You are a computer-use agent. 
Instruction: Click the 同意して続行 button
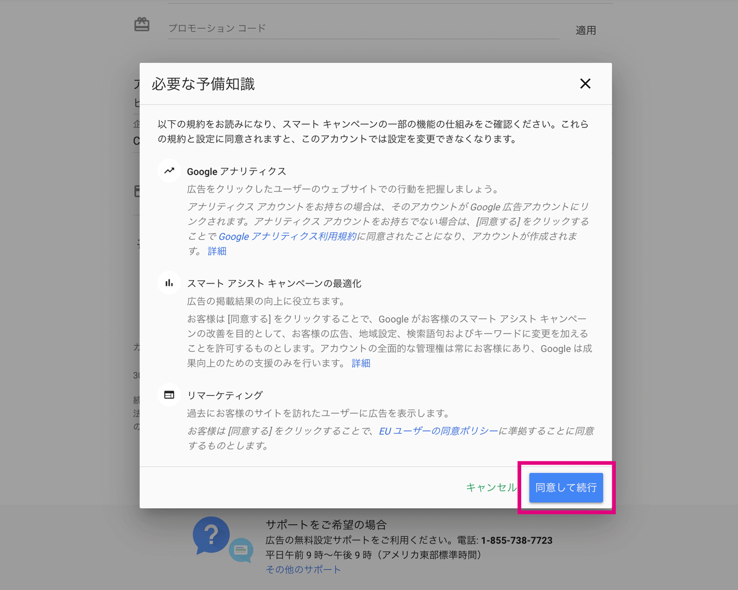point(566,487)
